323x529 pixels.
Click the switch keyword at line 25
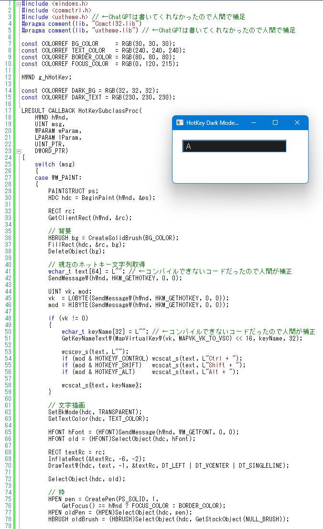pos(45,164)
